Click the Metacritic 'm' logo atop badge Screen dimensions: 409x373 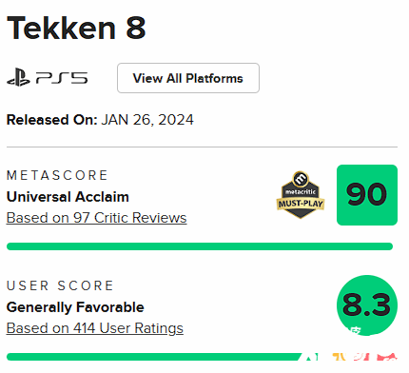[301, 179]
